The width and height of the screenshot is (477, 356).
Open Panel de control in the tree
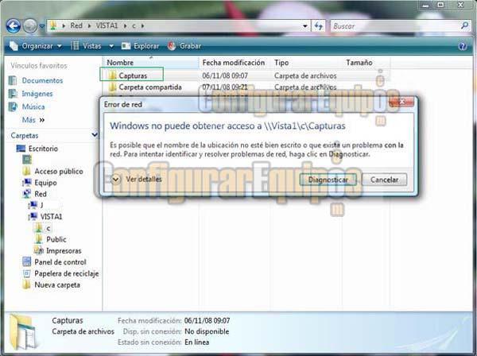[x=60, y=262]
